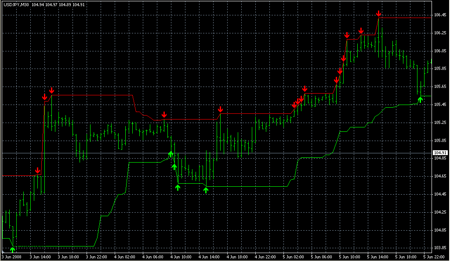Screen dimensions: 450x261
Task: Select the red down arrow above 4 Jun 06:00
Action: click(164, 115)
